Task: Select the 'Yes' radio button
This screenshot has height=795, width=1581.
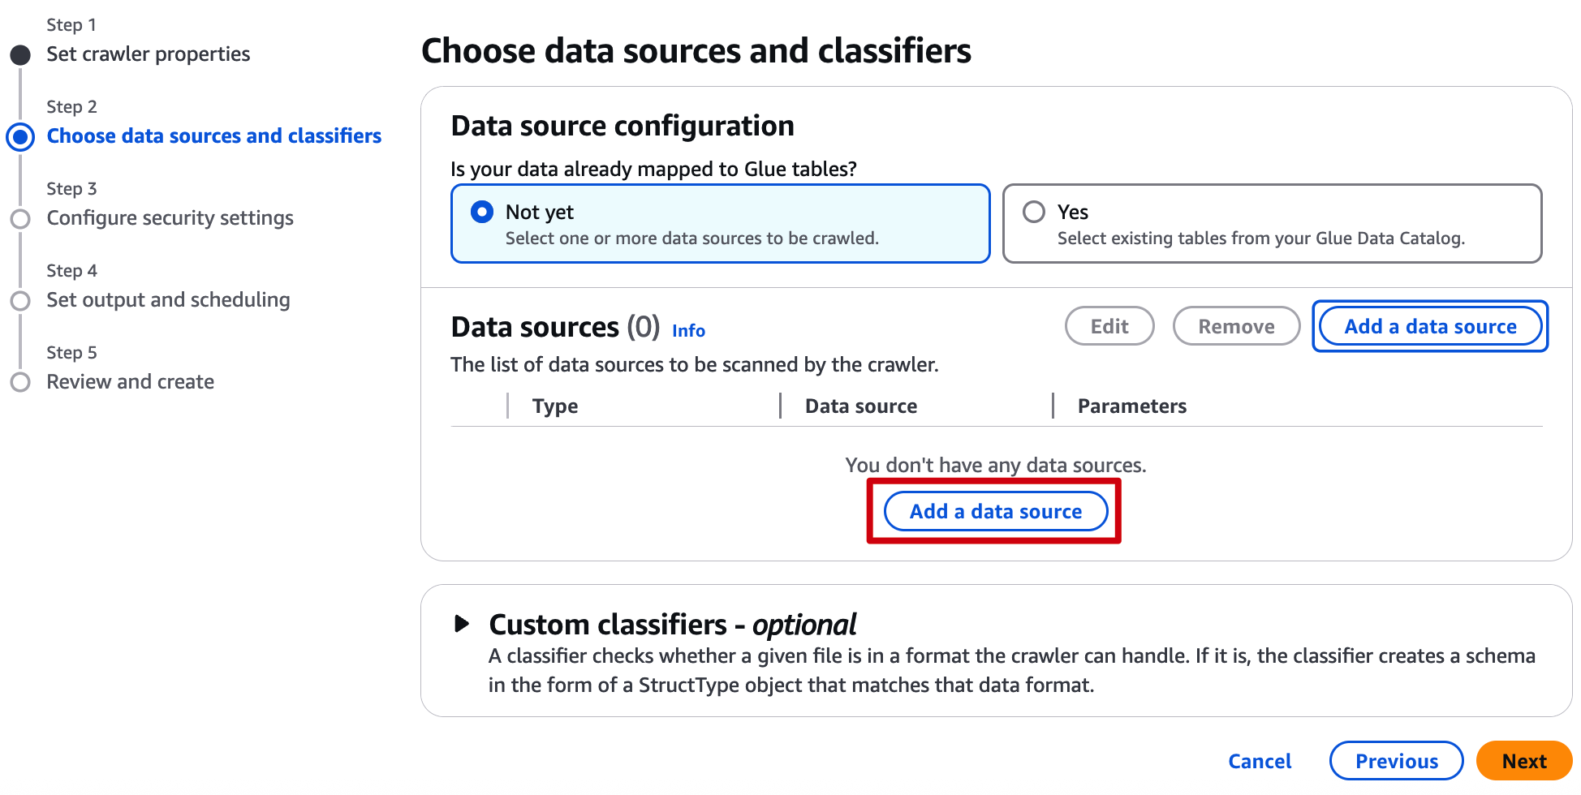Action: [x=1034, y=212]
